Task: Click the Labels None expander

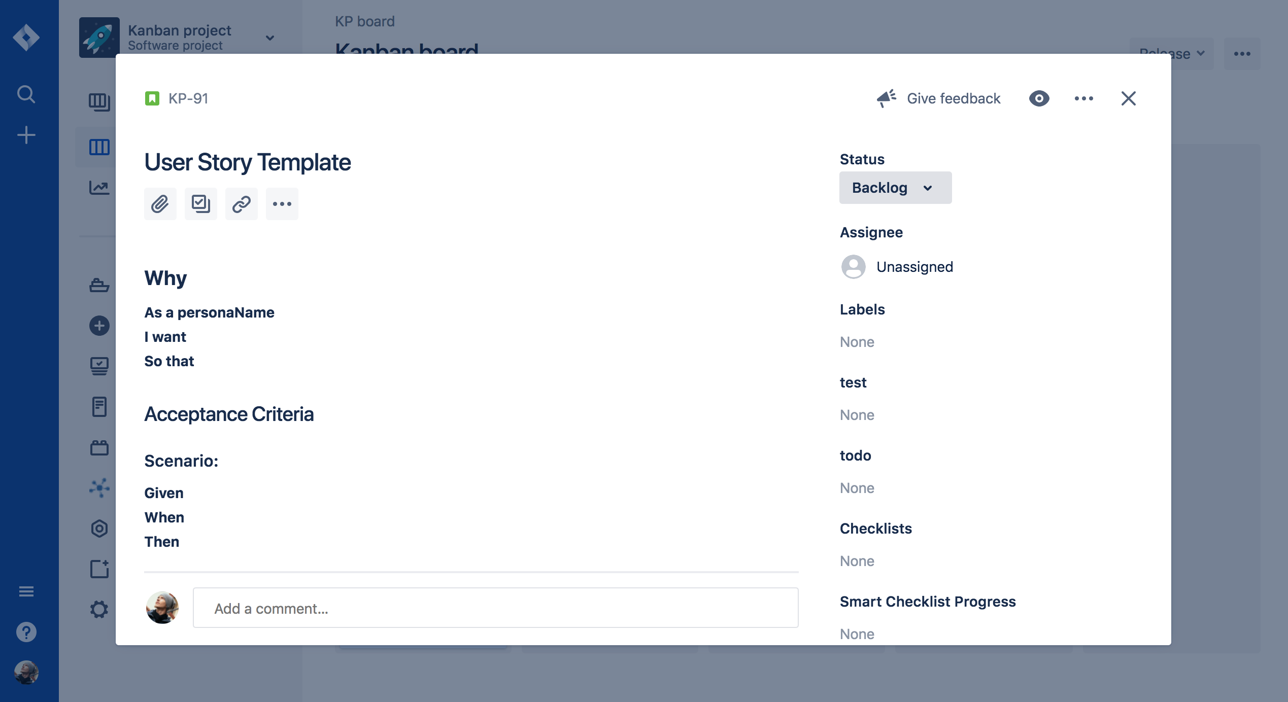Action: [x=857, y=341]
